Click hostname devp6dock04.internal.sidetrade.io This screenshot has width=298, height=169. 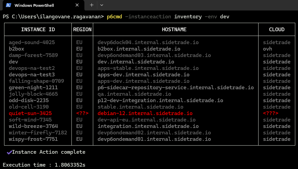pyautogui.click(x=148, y=42)
